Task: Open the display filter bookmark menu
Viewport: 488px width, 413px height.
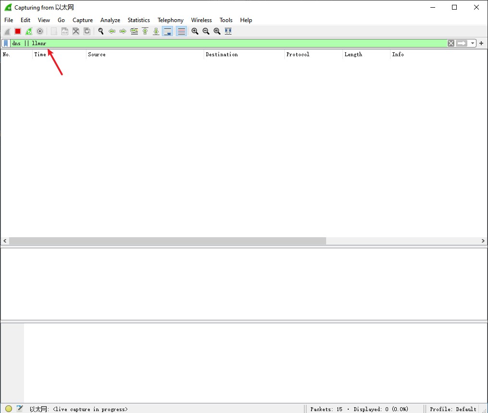Action: 6,43
